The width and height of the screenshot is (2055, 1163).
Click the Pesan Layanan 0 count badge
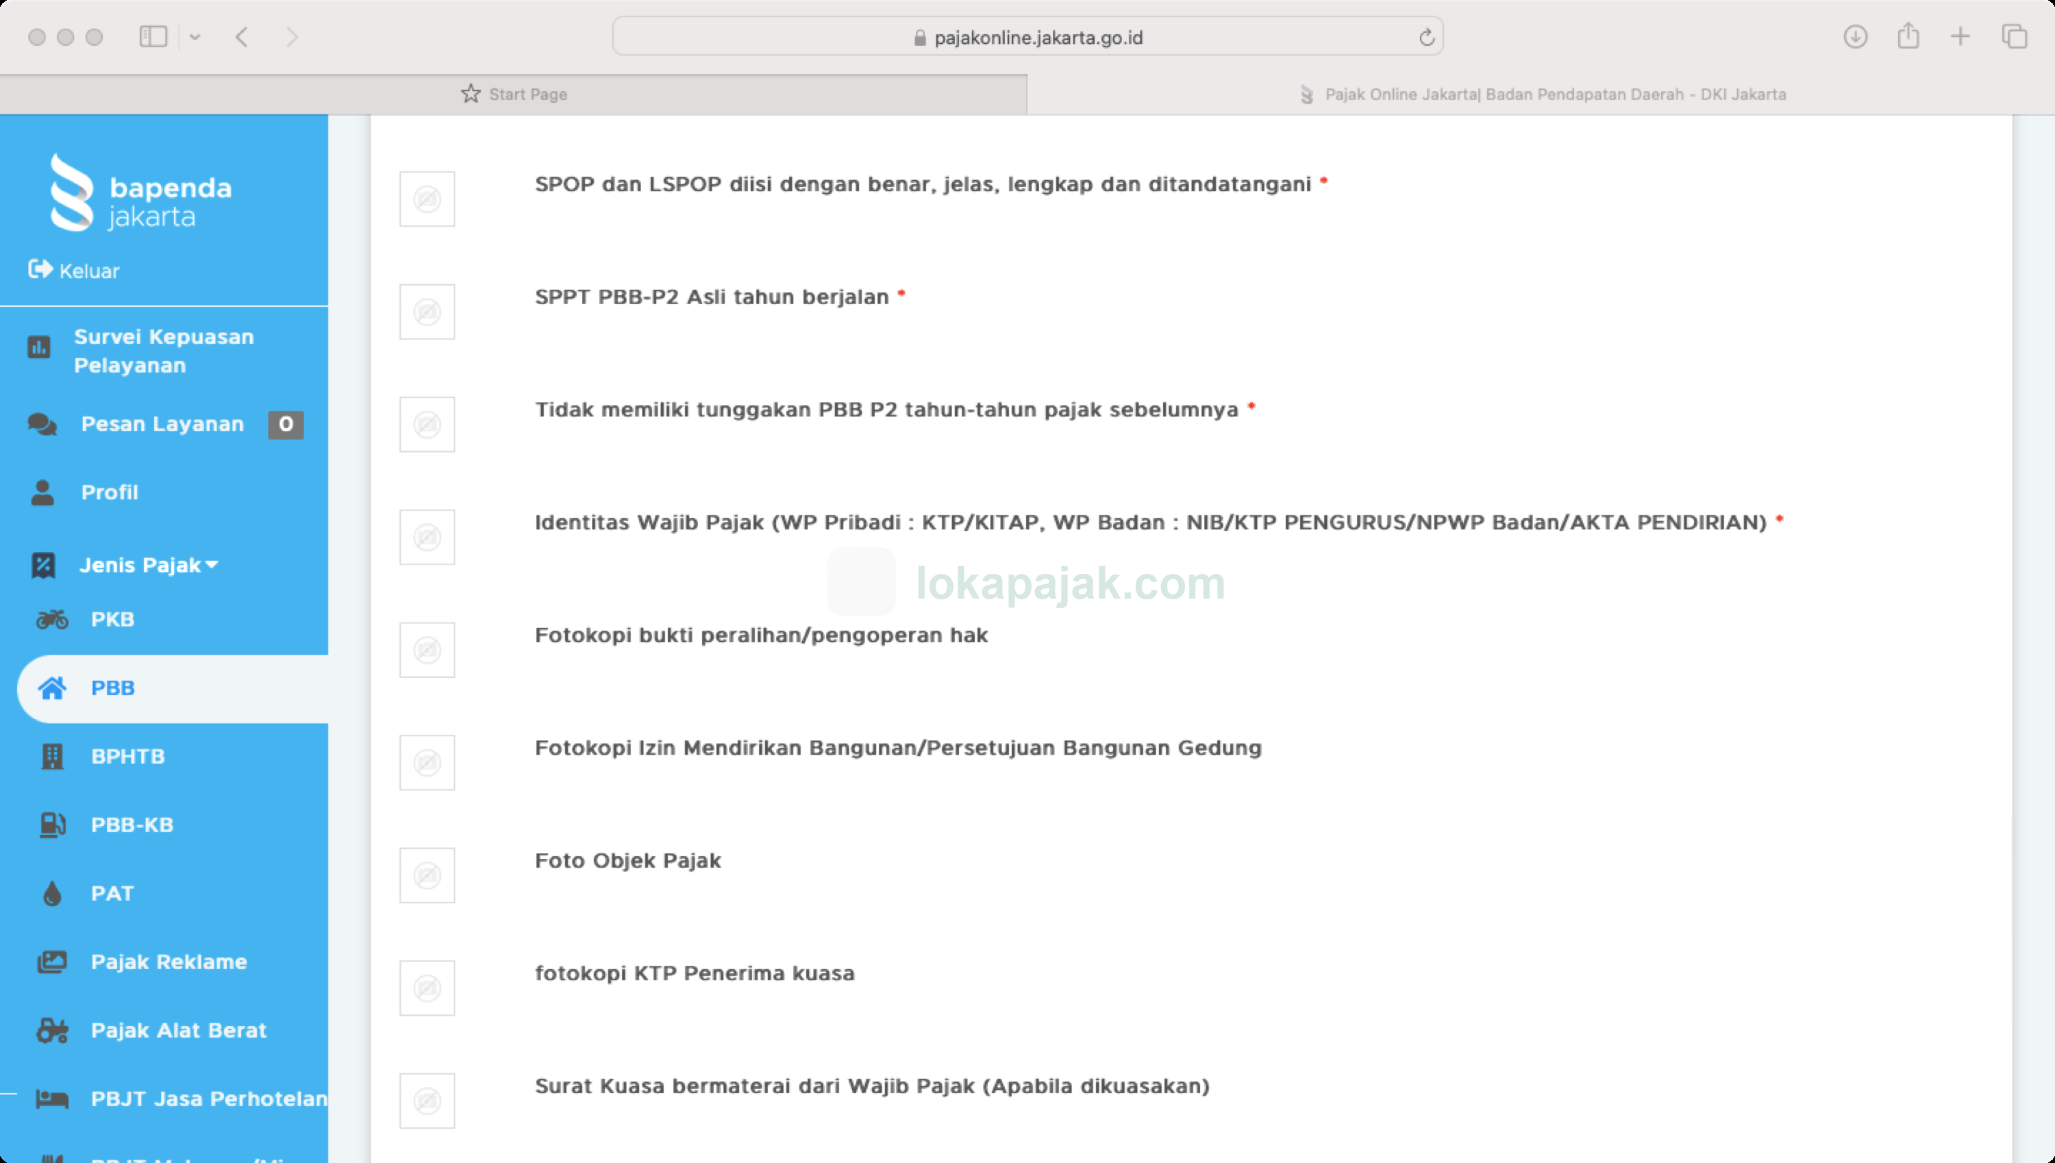tap(286, 424)
